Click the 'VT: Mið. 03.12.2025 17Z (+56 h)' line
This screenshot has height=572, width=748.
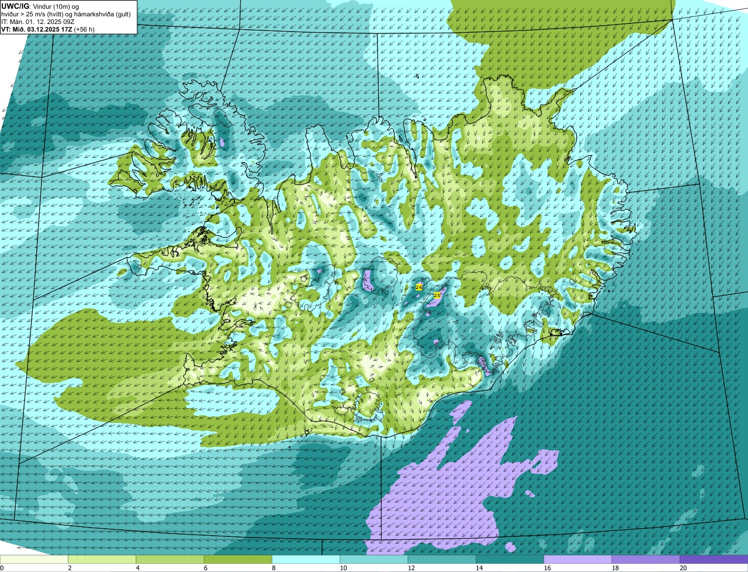click(48, 29)
